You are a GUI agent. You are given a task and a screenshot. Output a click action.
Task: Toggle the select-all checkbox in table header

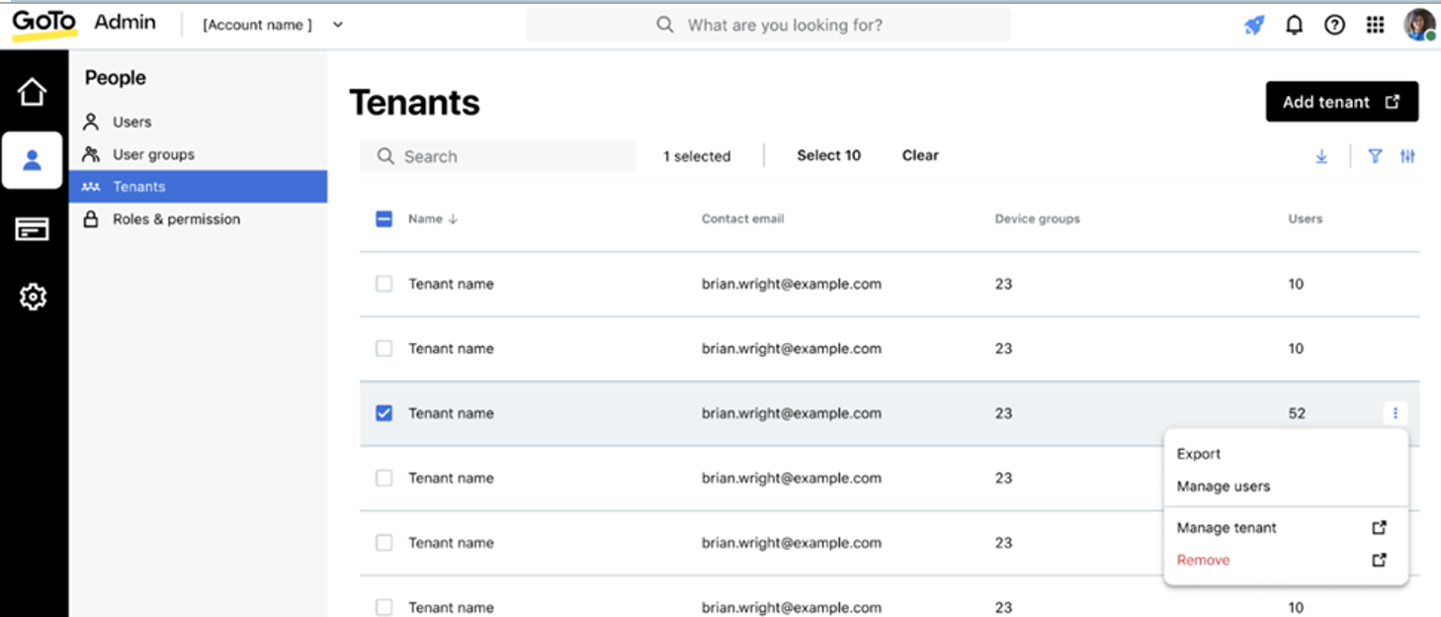384,220
